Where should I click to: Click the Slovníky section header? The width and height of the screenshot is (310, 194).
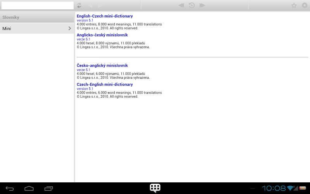(37, 17)
